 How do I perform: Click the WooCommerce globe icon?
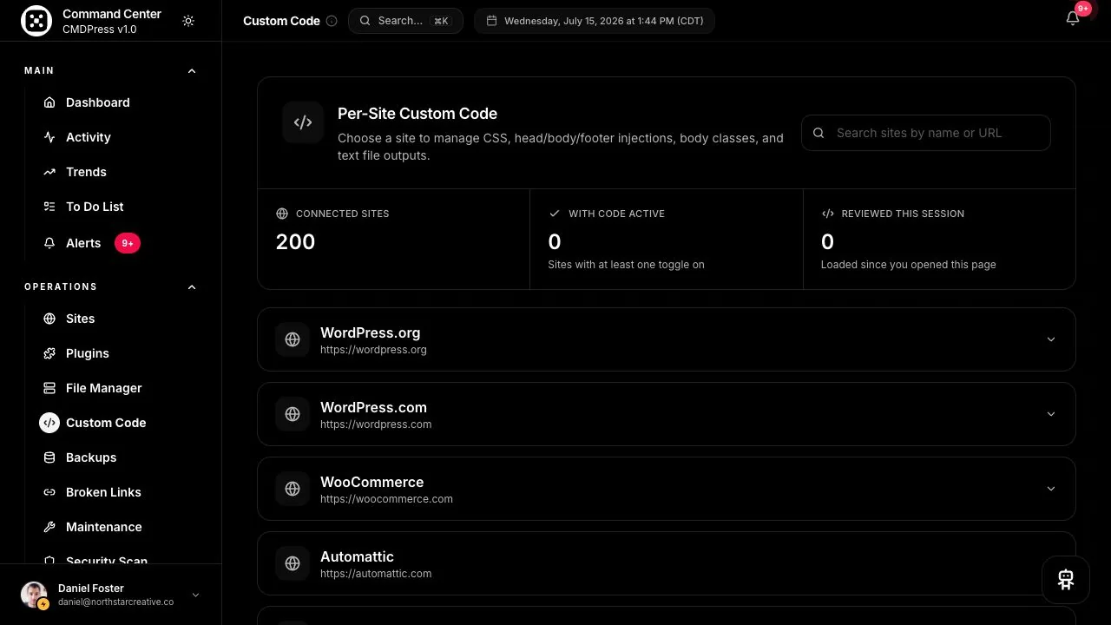pyautogui.click(x=293, y=489)
